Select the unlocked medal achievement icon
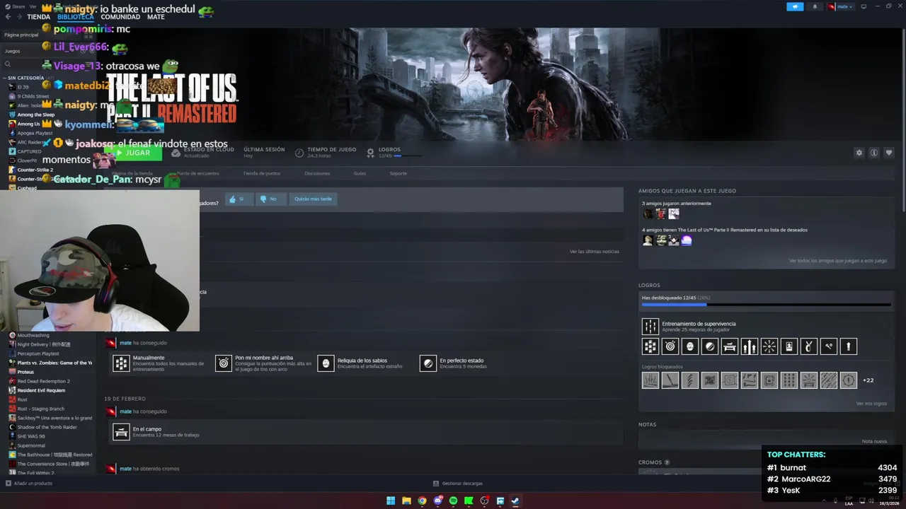 [x=789, y=346]
